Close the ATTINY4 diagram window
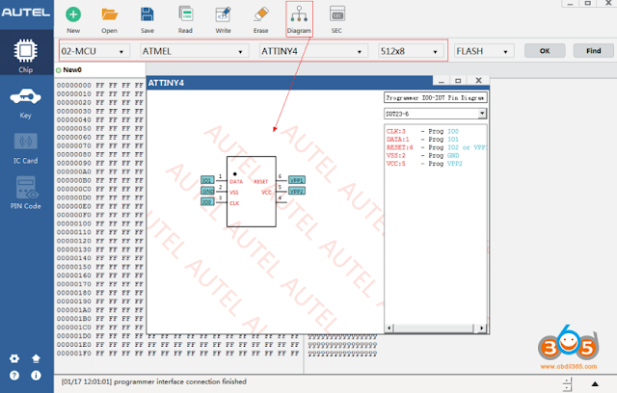The height and width of the screenshot is (393, 617). (478, 81)
